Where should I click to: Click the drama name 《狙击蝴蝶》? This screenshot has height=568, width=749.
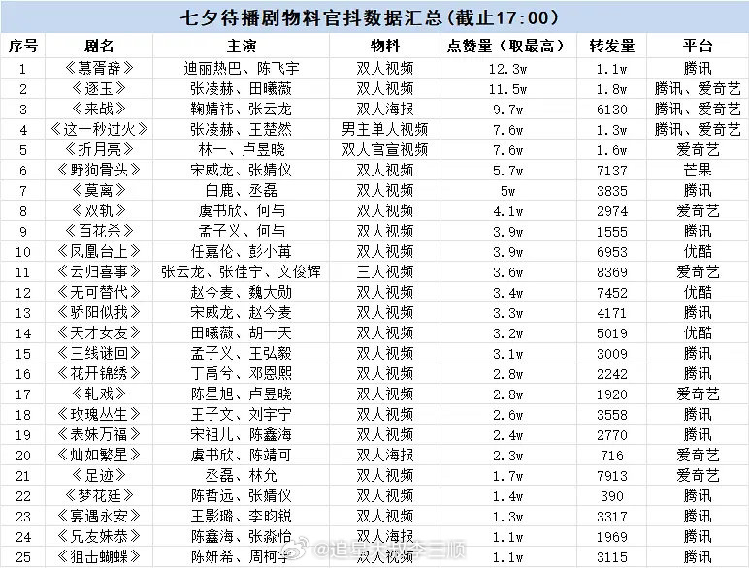(x=99, y=556)
